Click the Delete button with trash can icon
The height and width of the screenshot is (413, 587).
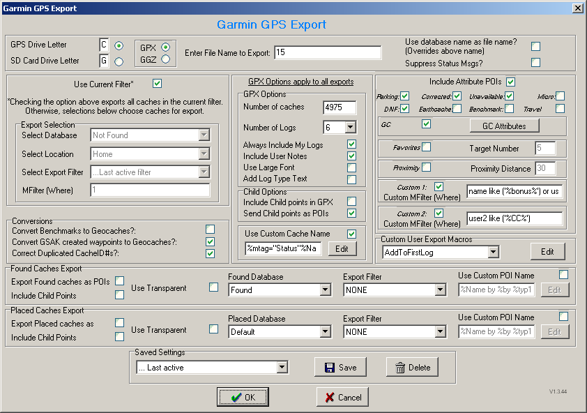[x=412, y=367]
